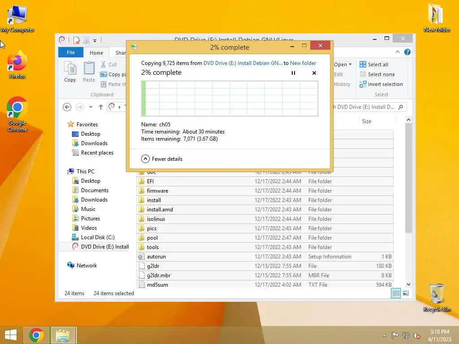Select Local Disk (C:) in tree

click(x=93, y=237)
